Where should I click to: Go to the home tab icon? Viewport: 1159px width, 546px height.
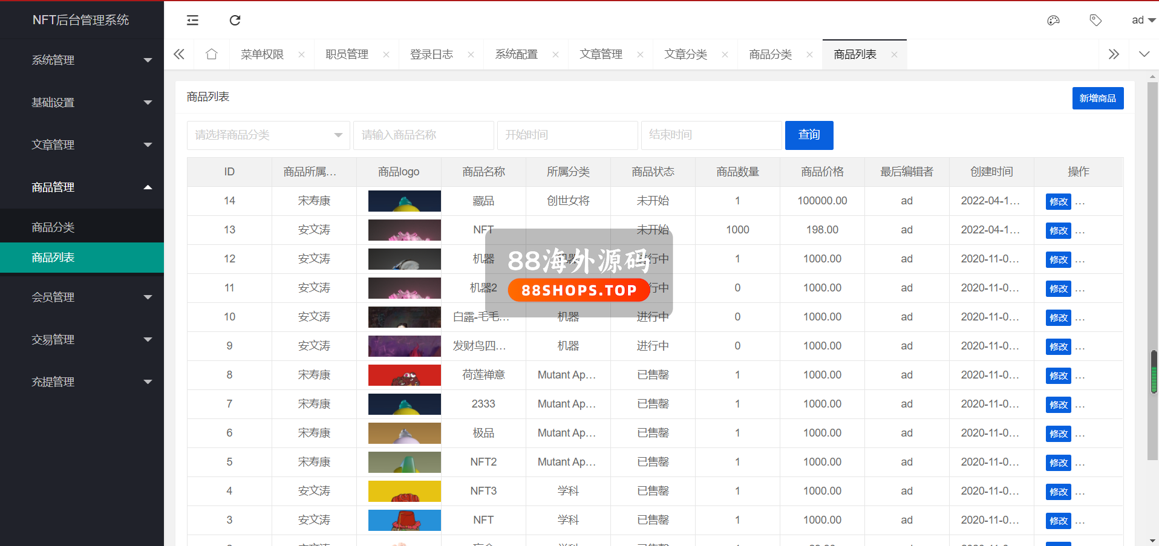pos(211,54)
